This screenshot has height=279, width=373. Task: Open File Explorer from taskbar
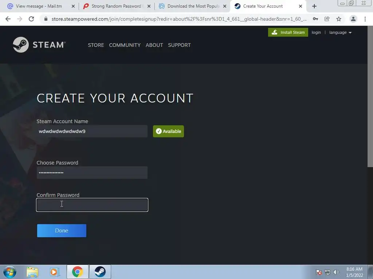[32, 272]
